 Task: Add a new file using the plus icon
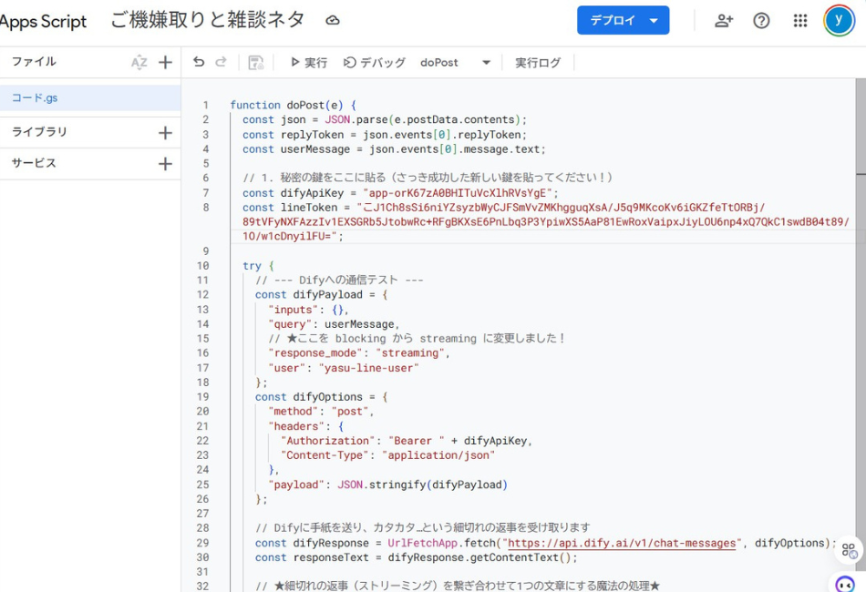tap(164, 62)
